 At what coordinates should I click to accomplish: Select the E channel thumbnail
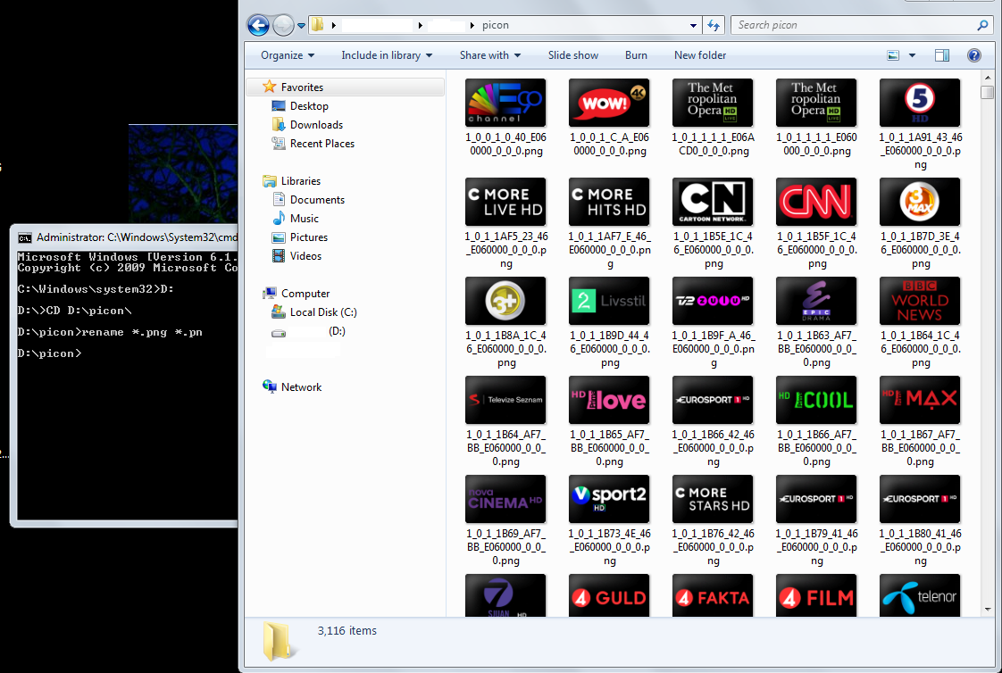[x=505, y=103]
